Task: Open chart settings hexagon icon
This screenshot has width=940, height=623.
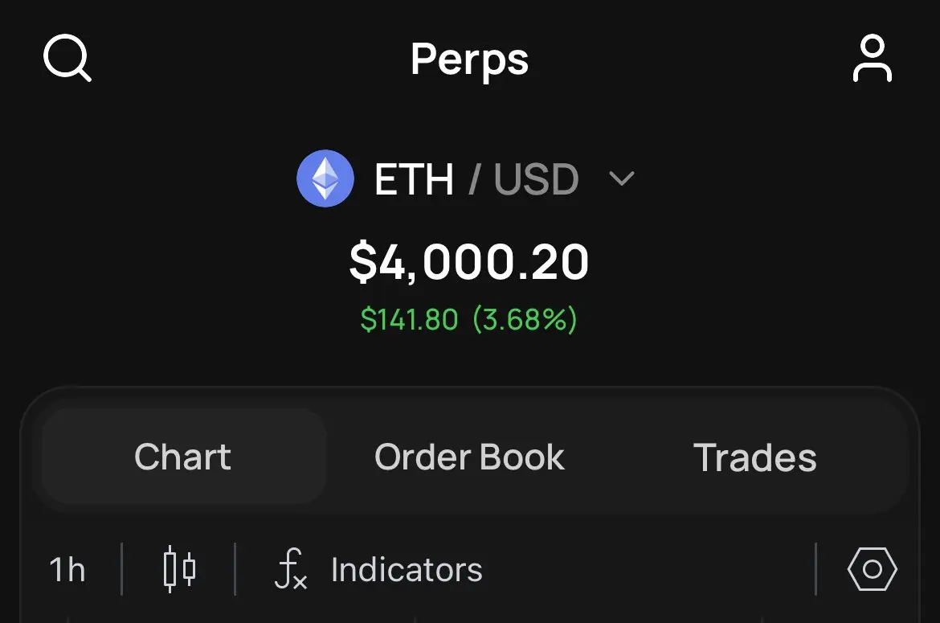Action: click(873, 569)
